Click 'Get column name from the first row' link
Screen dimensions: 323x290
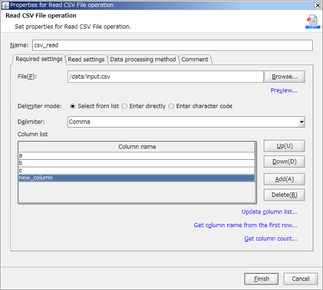click(x=245, y=225)
